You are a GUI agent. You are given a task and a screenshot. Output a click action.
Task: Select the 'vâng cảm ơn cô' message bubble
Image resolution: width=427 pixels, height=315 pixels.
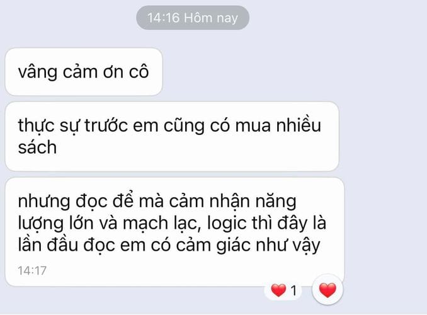(x=84, y=72)
